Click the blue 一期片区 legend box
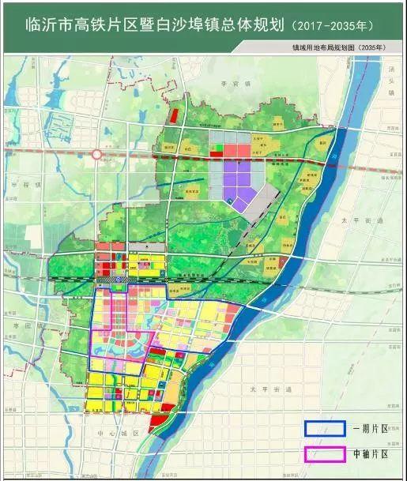Viewport: 407px width, 481px height. [x=325, y=429]
